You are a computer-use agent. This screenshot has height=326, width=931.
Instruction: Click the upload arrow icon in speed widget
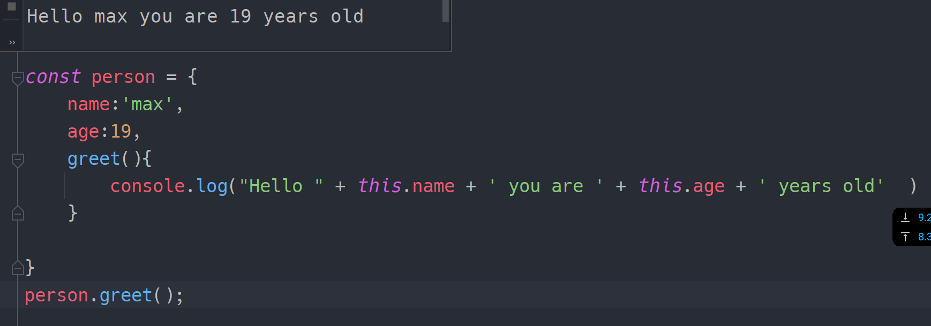[x=905, y=237]
